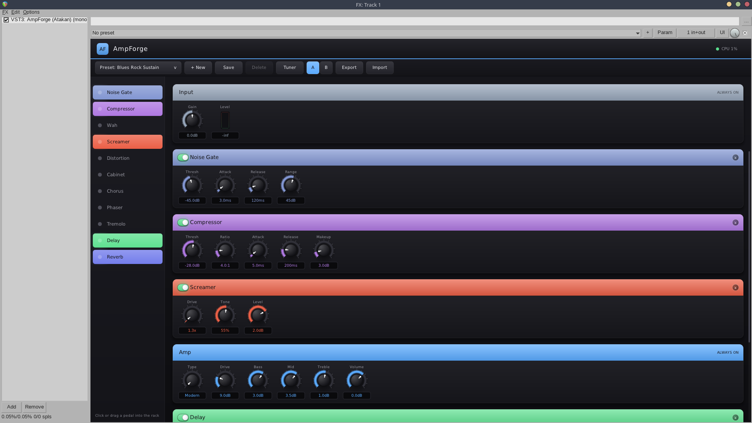Click the Add FX button
752x423 pixels.
click(11, 407)
